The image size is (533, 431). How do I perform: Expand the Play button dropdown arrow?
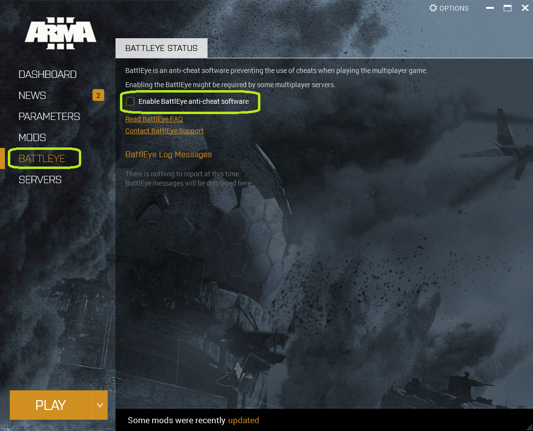pos(100,405)
